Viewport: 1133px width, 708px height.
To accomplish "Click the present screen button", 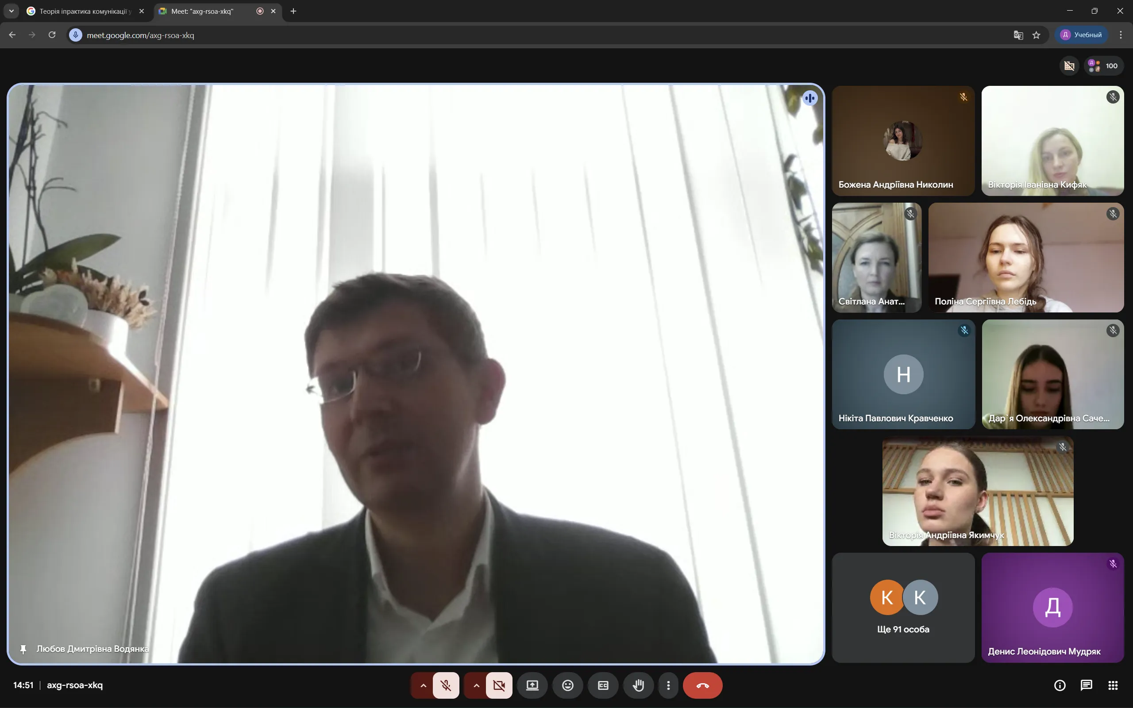I will (x=532, y=685).
